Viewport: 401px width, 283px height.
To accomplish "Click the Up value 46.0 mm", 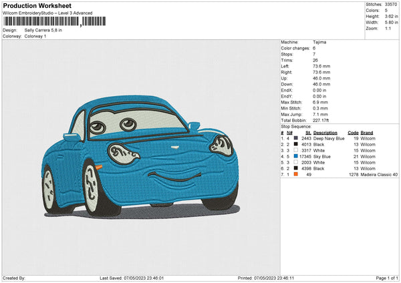I will (x=321, y=78).
